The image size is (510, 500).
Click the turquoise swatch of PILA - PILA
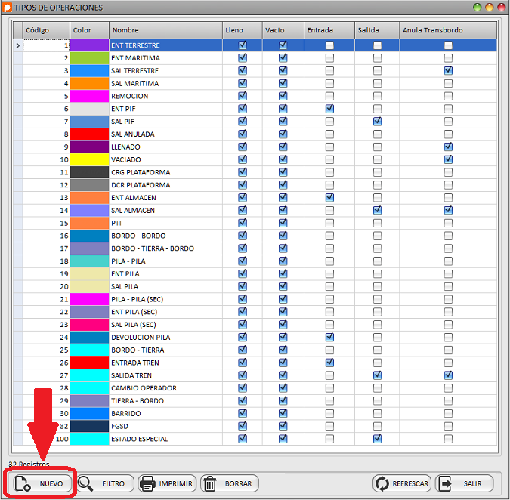coord(89,261)
